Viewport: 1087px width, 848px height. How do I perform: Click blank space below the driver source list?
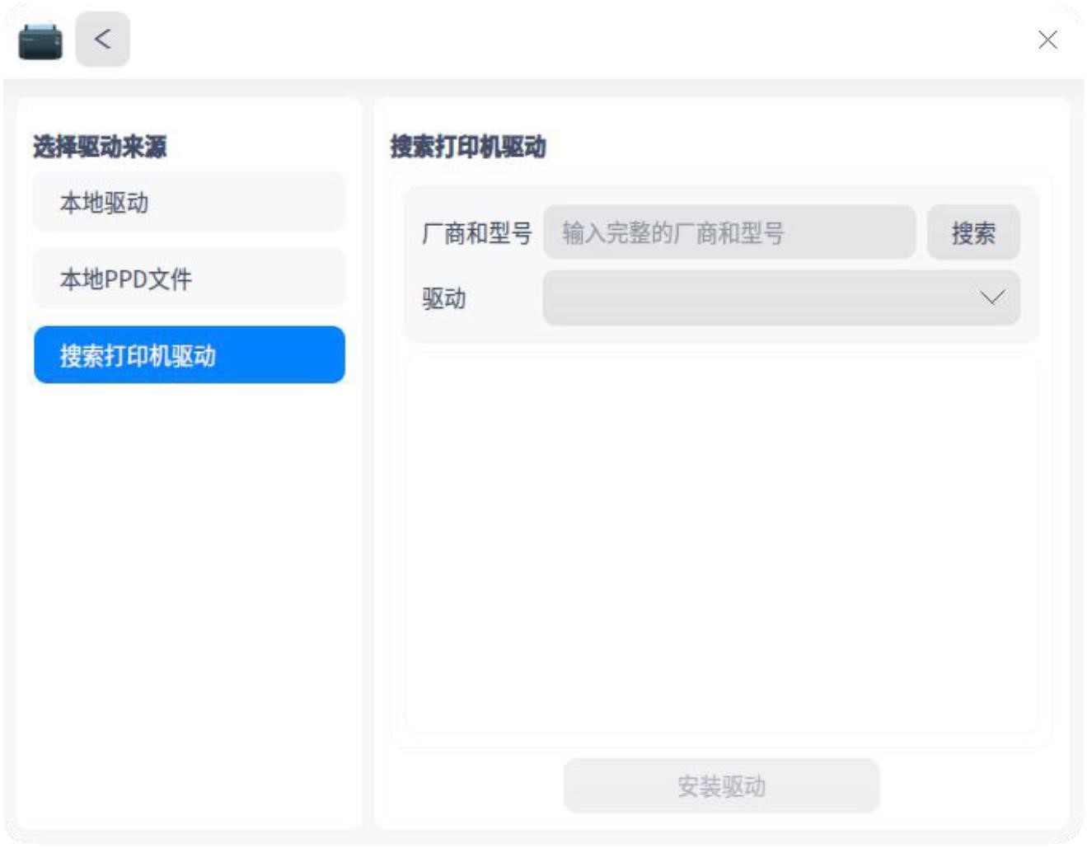tap(189, 602)
